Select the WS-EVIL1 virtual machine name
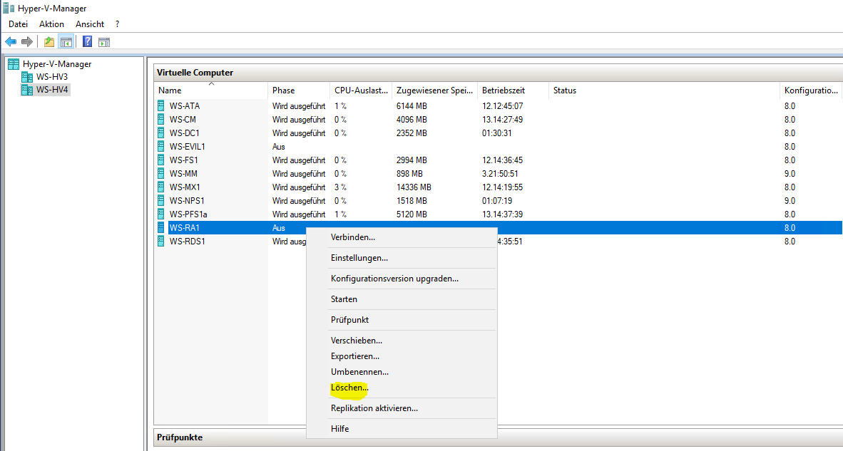The height and width of the screenshot is (451, 843). (188, 146)
